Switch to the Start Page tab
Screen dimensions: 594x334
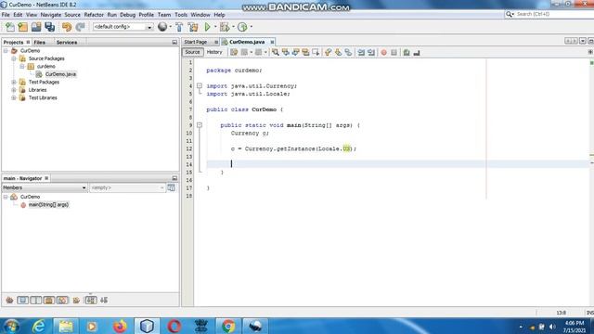click(196, 42)
